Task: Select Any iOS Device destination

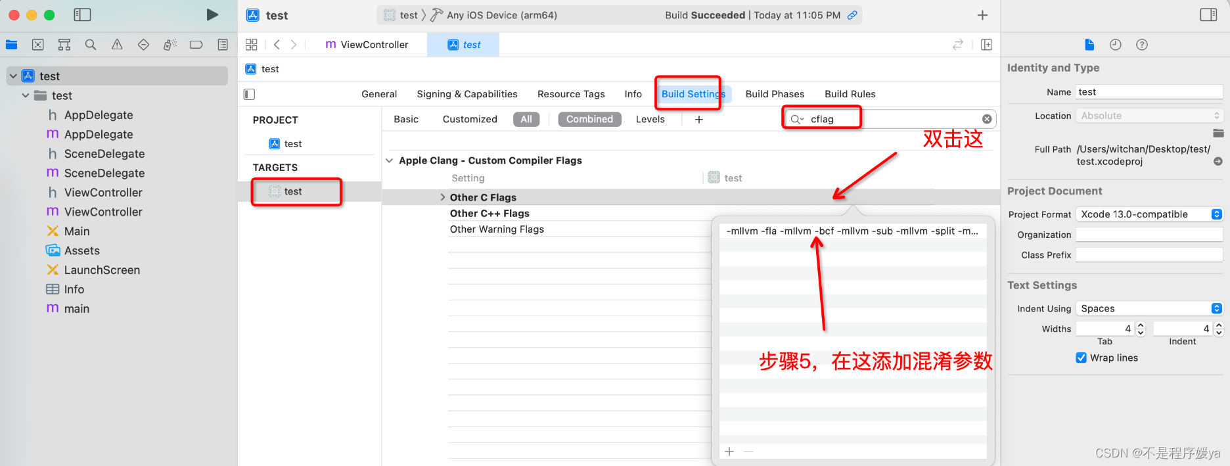Action: pos(501,15)
